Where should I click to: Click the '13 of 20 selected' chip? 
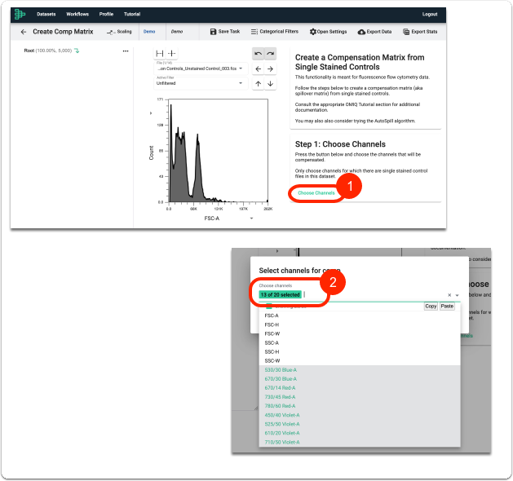tap(280, 294)
